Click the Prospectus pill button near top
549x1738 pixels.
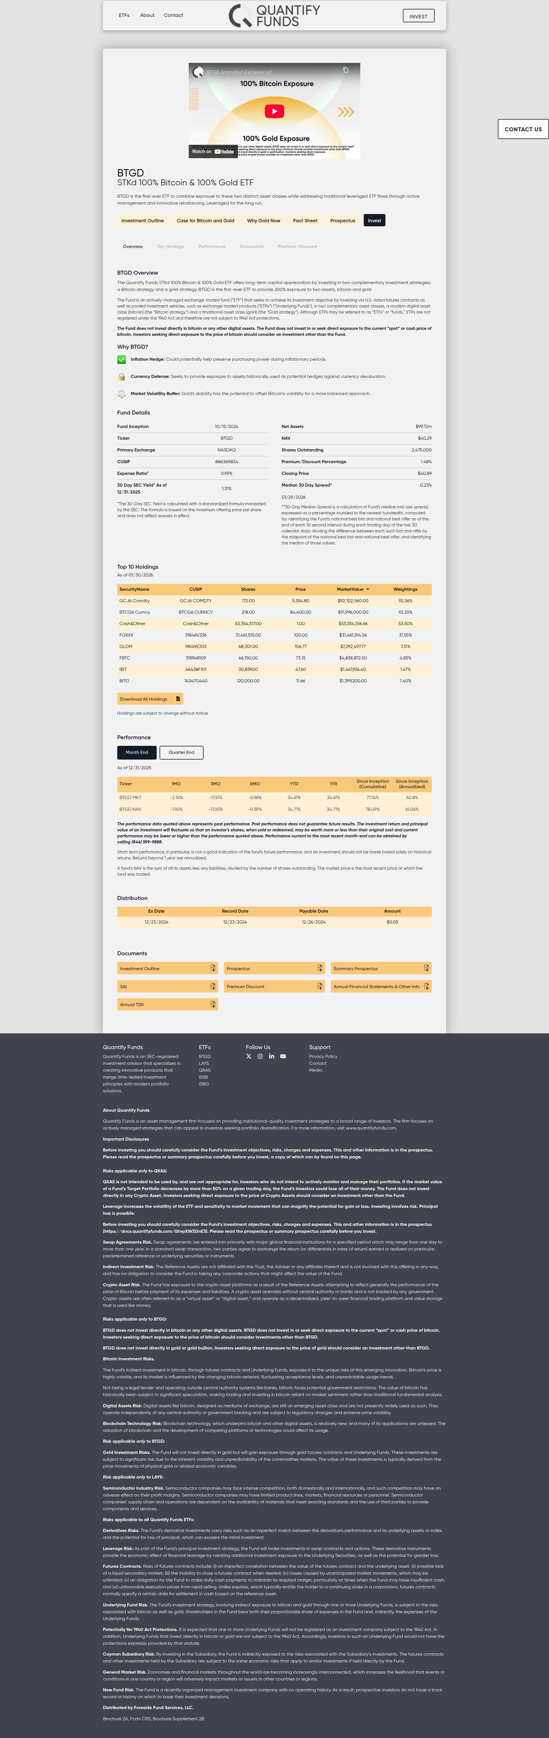[x=343, y=221]
